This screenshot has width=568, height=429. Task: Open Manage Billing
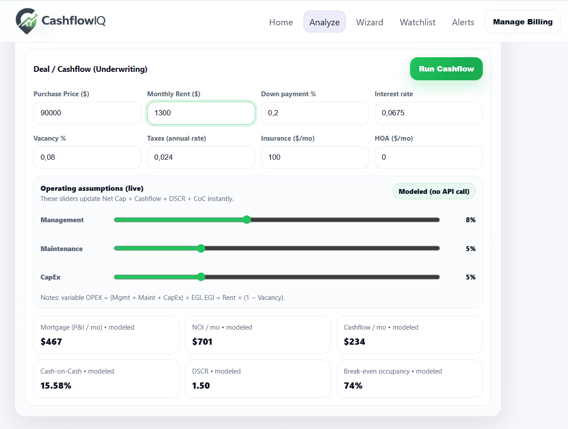tap(522, 21)
